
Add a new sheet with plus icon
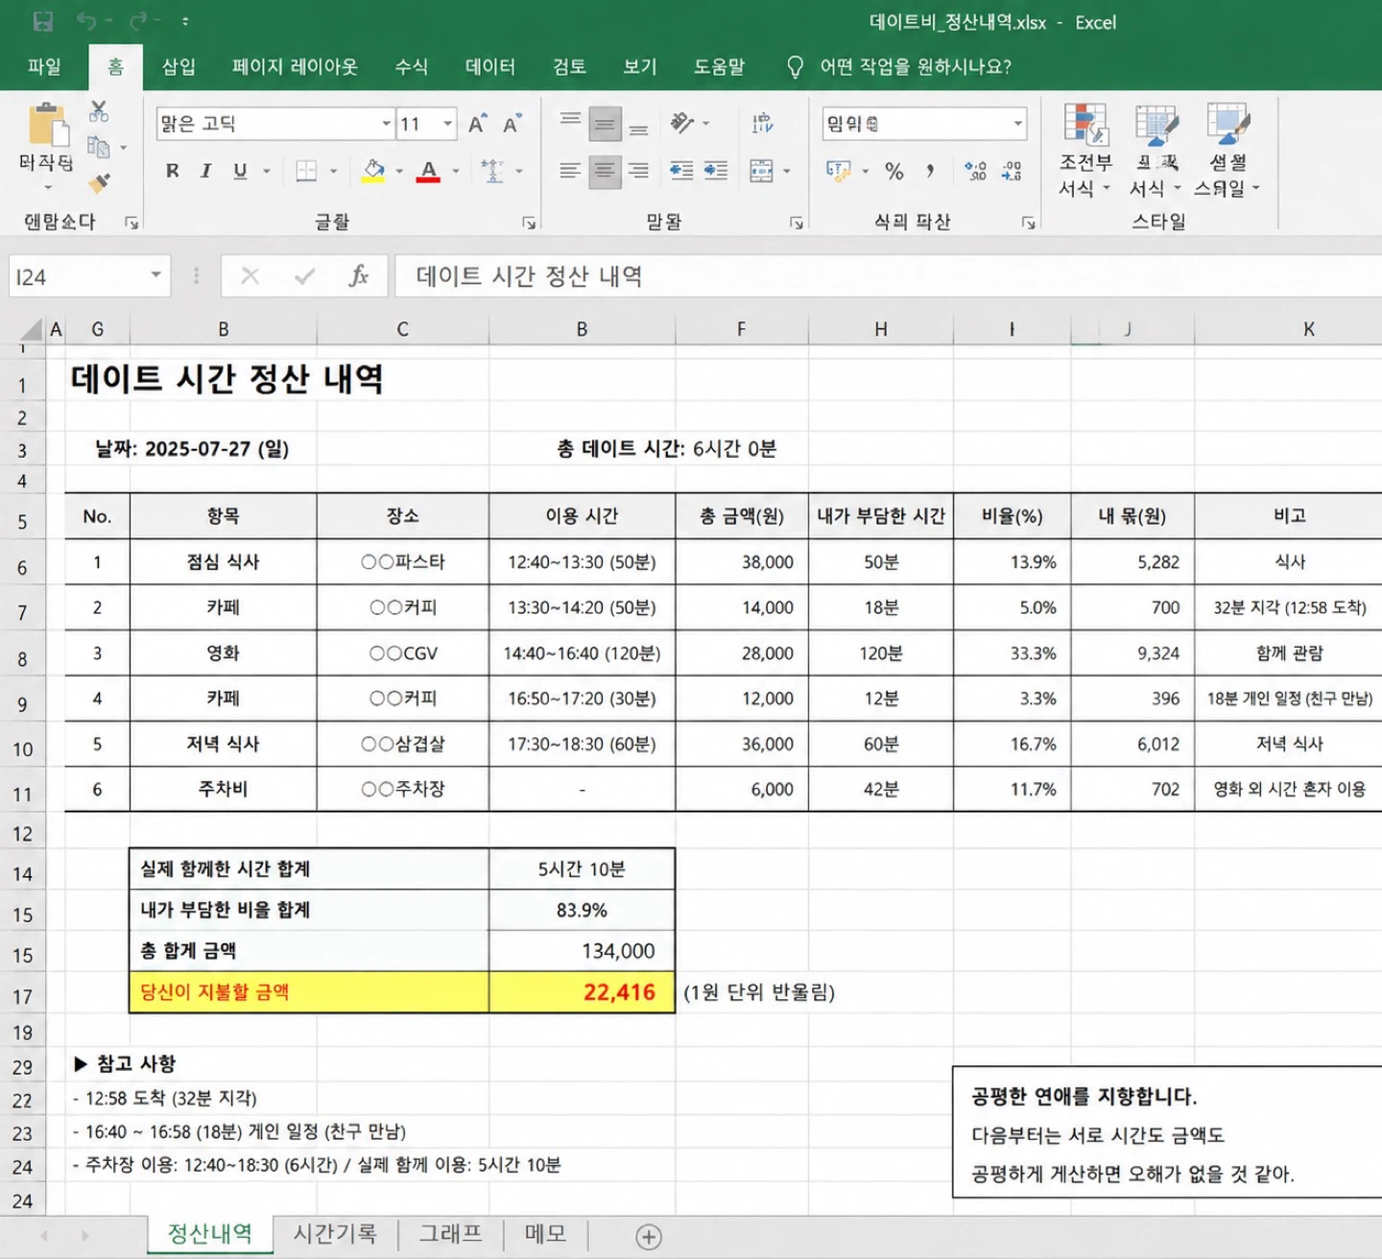pos(649,1237)
